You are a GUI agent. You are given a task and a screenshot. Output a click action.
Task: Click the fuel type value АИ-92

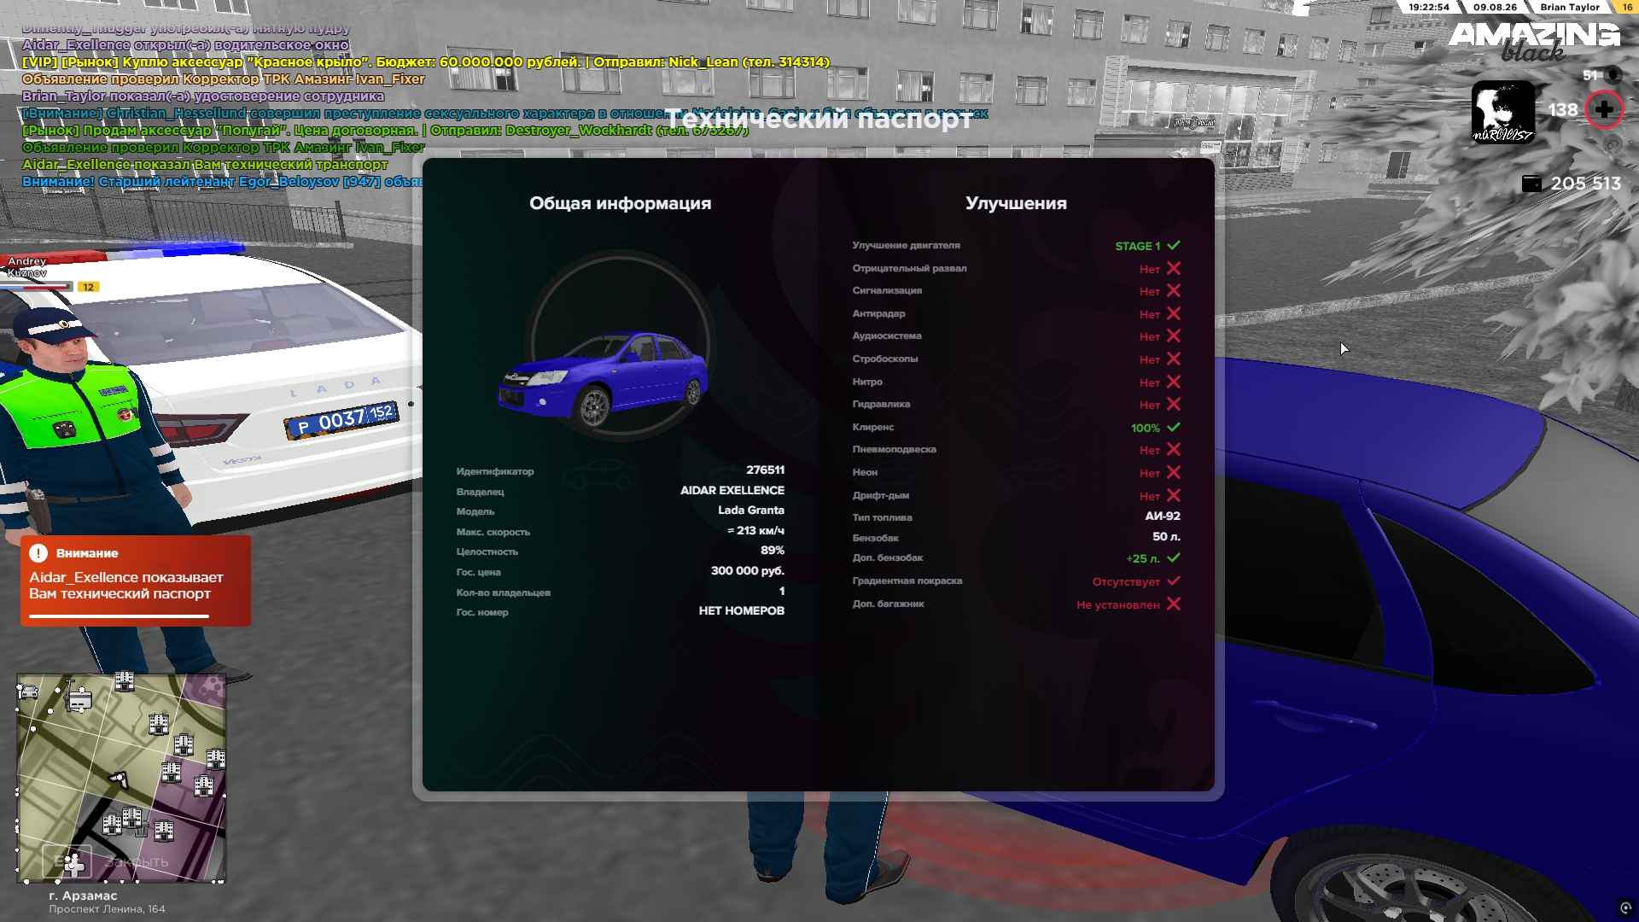tap(1163, 516)
